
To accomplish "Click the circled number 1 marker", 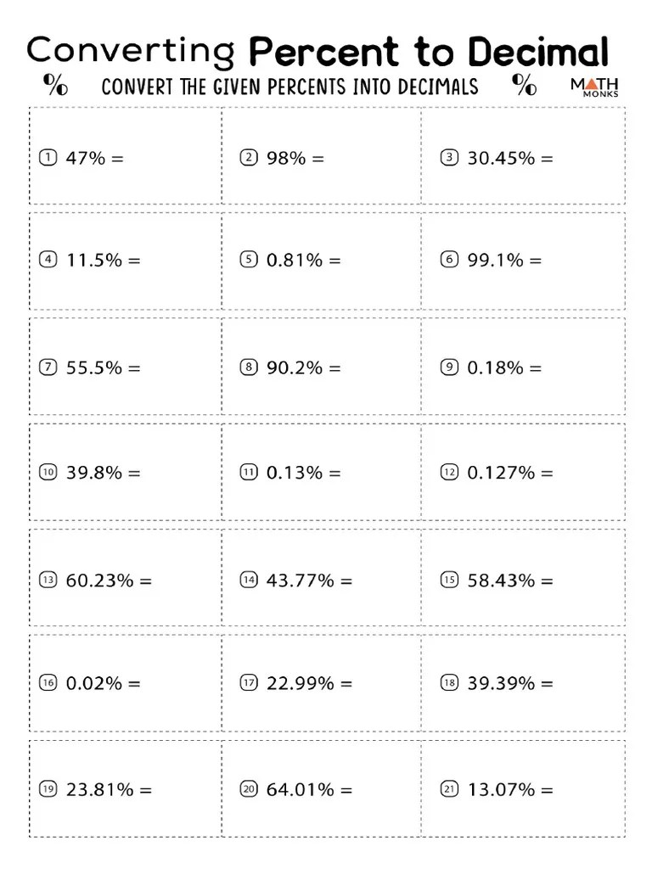I will point(48,158).
